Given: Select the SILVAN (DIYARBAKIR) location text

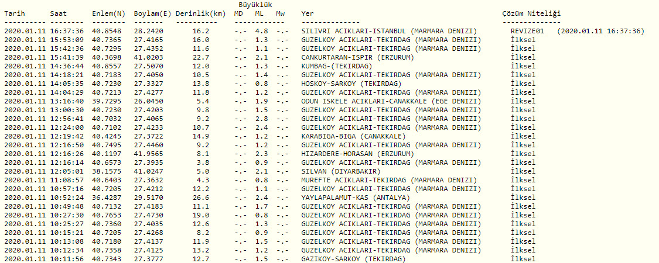Looking at the screenshot, I should pyautogui.click(x=340, y=171).
